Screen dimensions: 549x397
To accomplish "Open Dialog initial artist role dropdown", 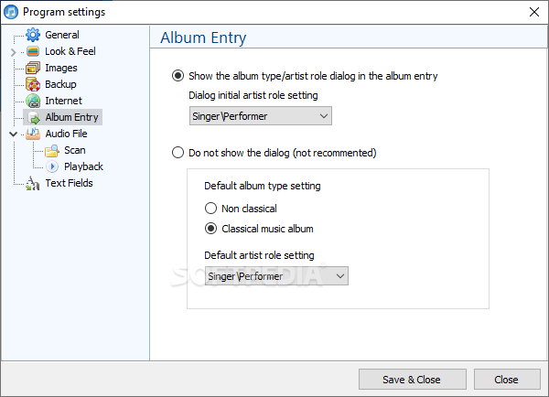I will 261,116.
